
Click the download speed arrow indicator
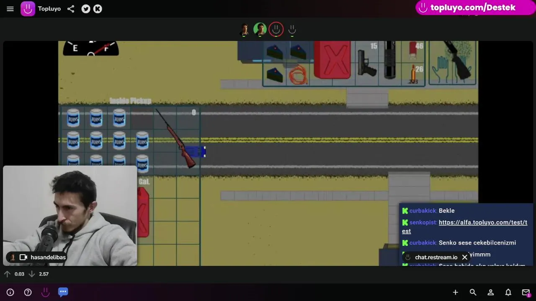pyautogui.click(x=31, y=274)
